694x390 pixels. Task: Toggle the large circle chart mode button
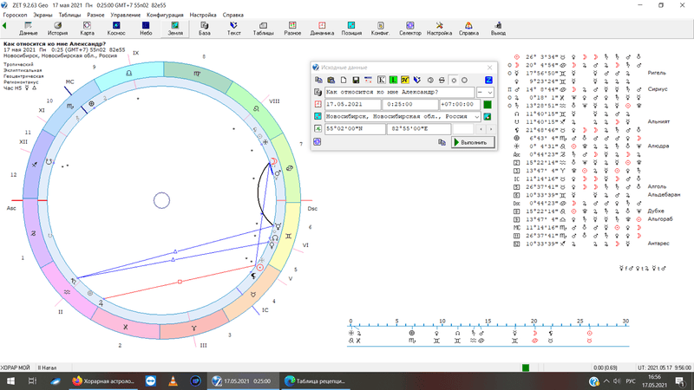pos(465,80)
